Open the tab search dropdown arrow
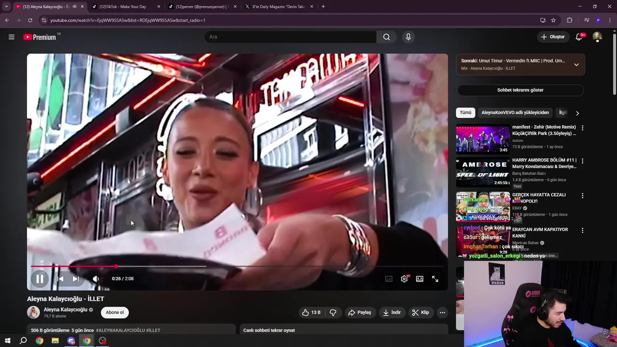This screenshot has width=617, height=347. 6,7
